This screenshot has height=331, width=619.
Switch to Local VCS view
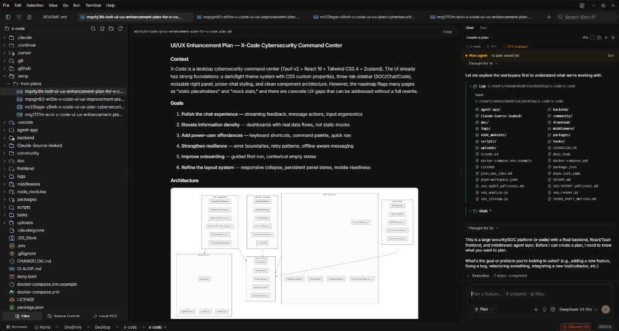coord(105,316)
